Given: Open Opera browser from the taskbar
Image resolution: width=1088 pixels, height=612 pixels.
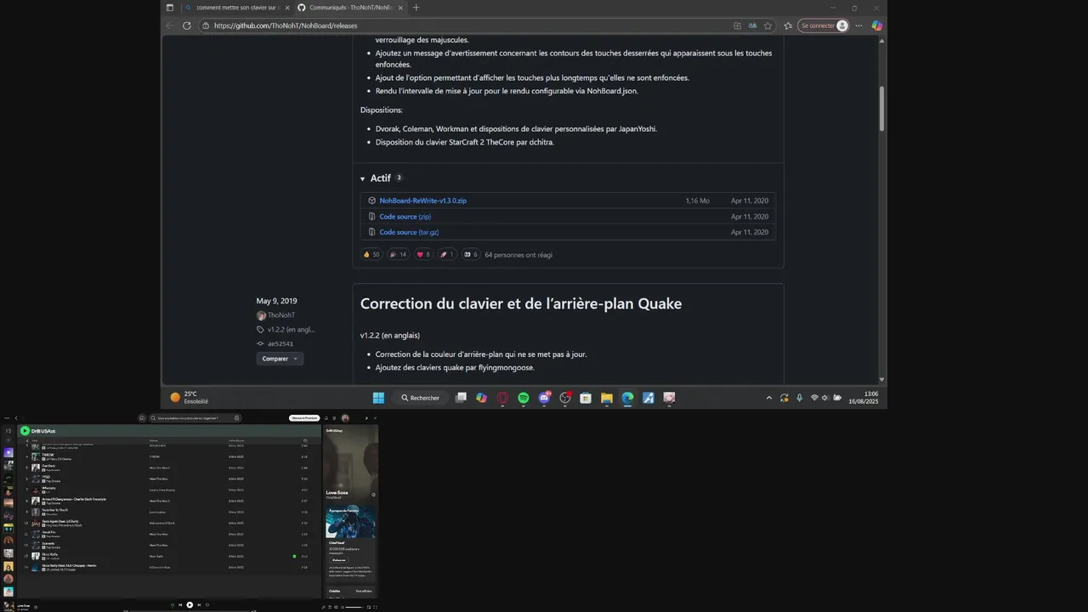Looking at the screenshot, I should coord(502,398).
